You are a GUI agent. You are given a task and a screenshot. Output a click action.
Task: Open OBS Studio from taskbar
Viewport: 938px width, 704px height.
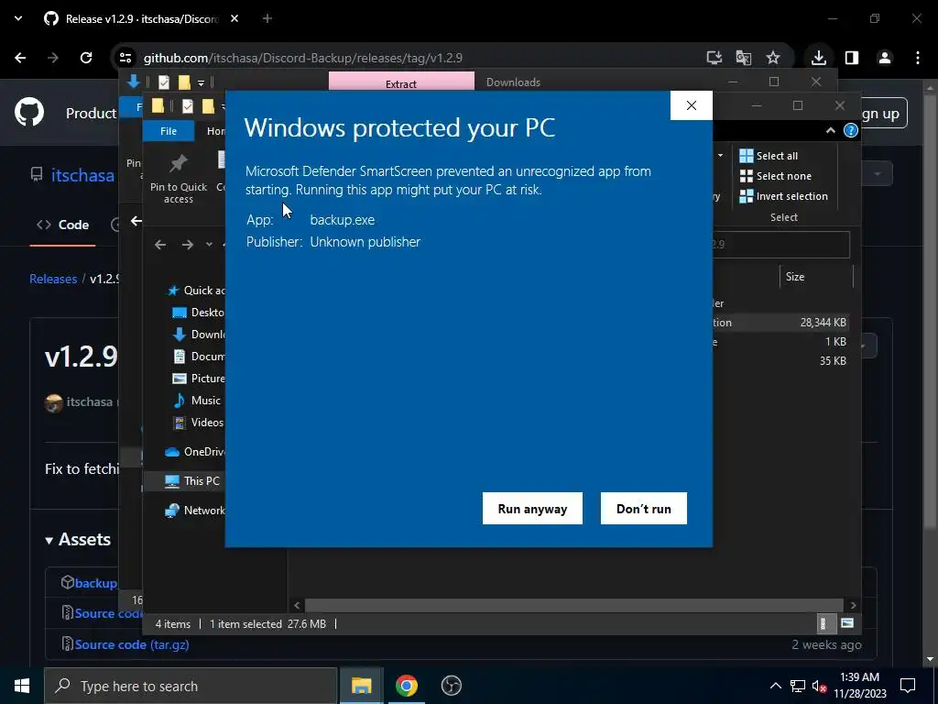tap(451, 686)
